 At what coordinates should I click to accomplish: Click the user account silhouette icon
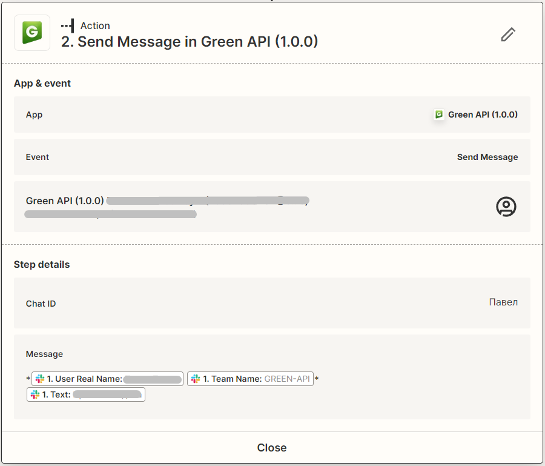(x=506, y=206)
